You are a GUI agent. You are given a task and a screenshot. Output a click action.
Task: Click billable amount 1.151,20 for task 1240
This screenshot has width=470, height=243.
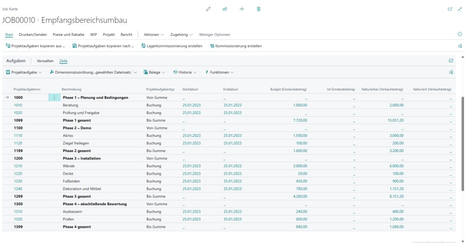pyautogui.click(x=397, y=189)
